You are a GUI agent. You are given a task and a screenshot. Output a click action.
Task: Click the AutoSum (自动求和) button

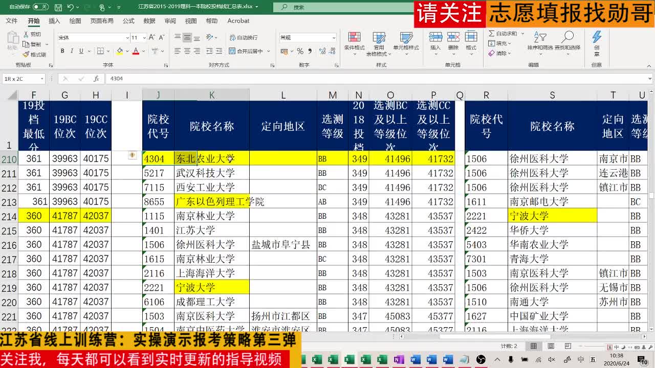[x=503, y=34]
